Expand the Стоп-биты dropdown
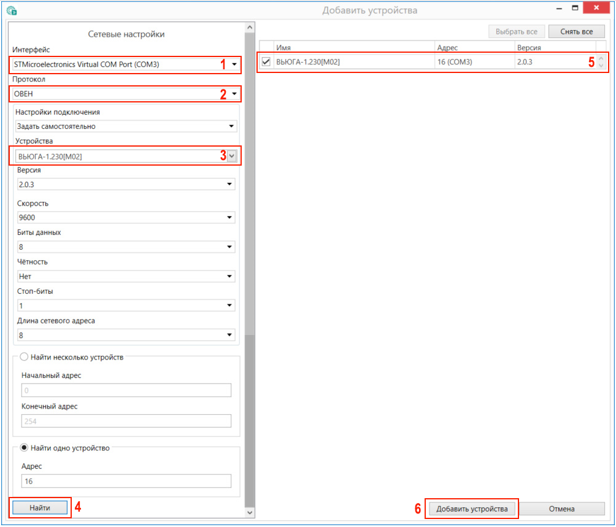The height and width of the screenshot is (527, 616). [x=126, y=306]
